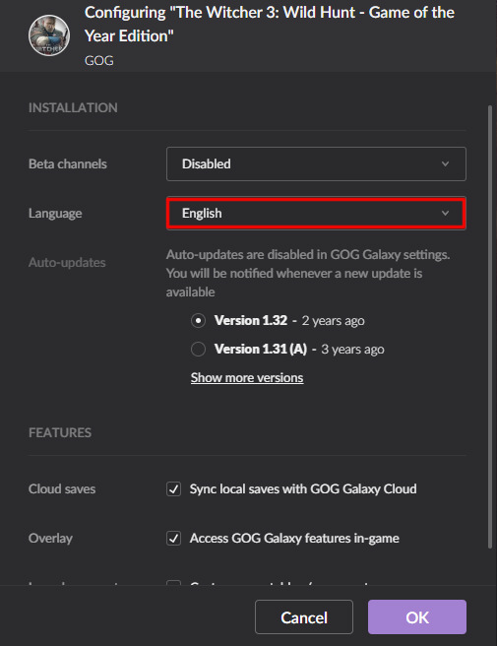Click the greyed-out Auto-updates label
Viewport: 497px width, 646px height.
pyautogui.click(x=67, y=263)
